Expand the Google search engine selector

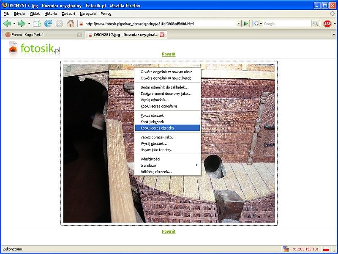pyautogui.click(x=257, y=24)
